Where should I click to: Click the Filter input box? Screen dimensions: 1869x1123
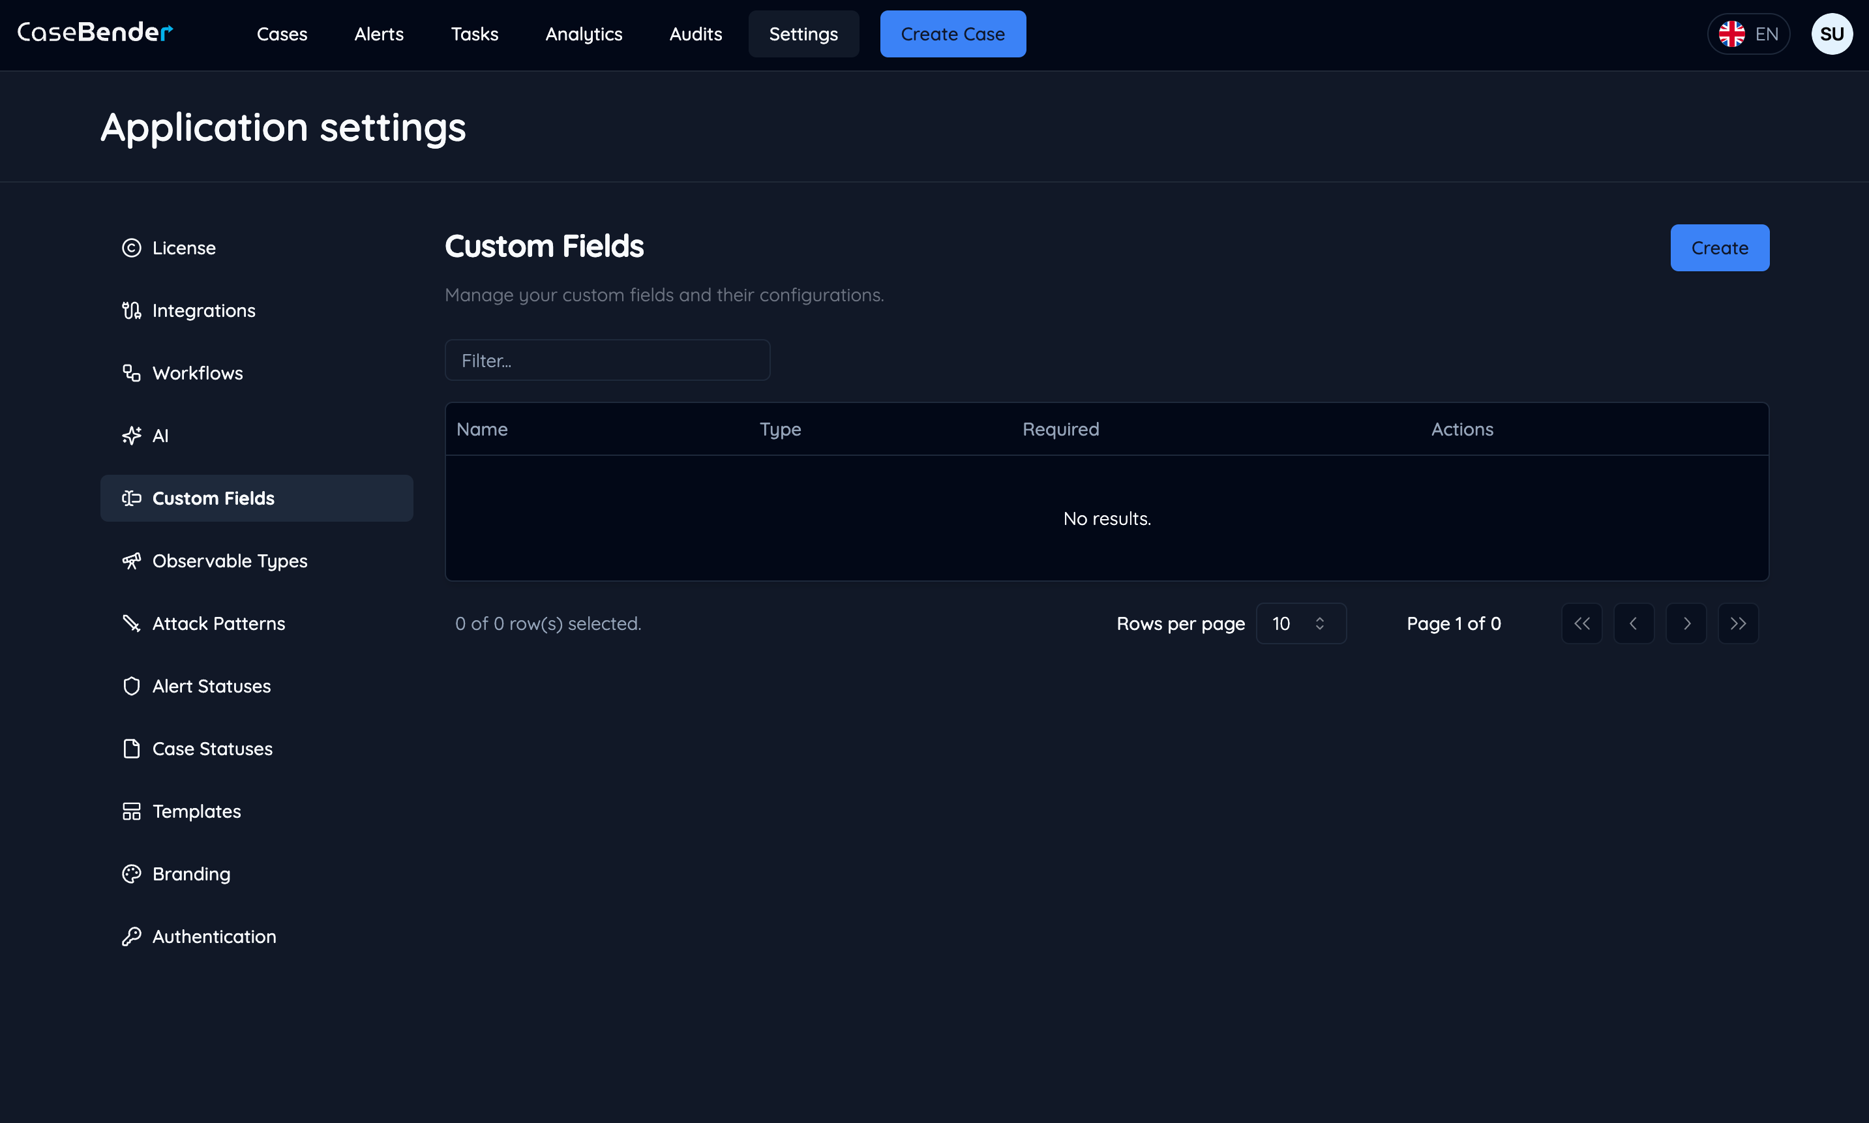click(x=607, y=360)
